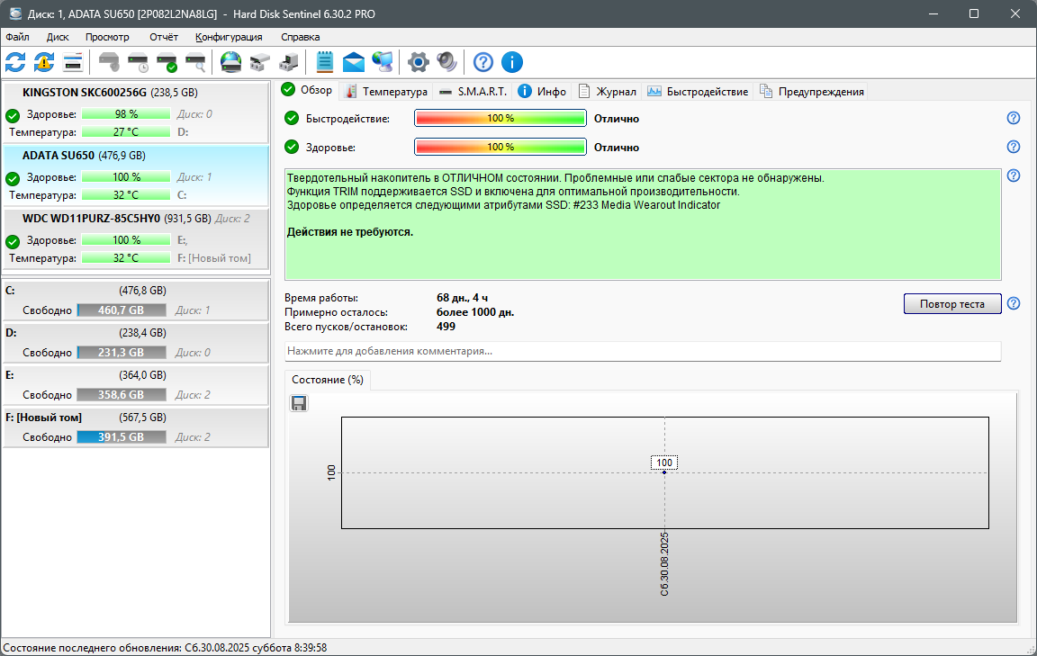The width and height of the screenshot is (1037, 656).
Task: Click the two stacked drives toolbar icon
Action: tap(260, 62)
